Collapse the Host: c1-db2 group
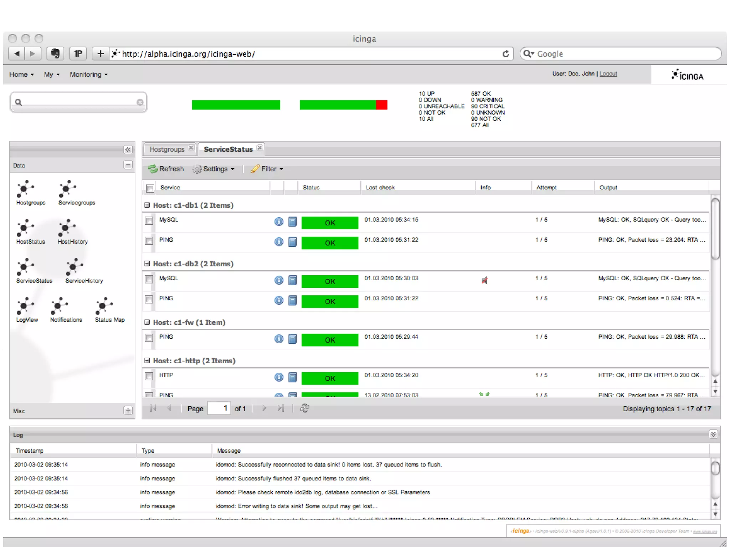 pos(147,264)
